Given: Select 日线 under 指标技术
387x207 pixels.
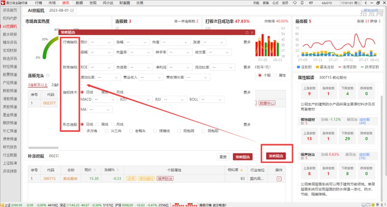Looking at the screenshot, I should coord(82,92).
